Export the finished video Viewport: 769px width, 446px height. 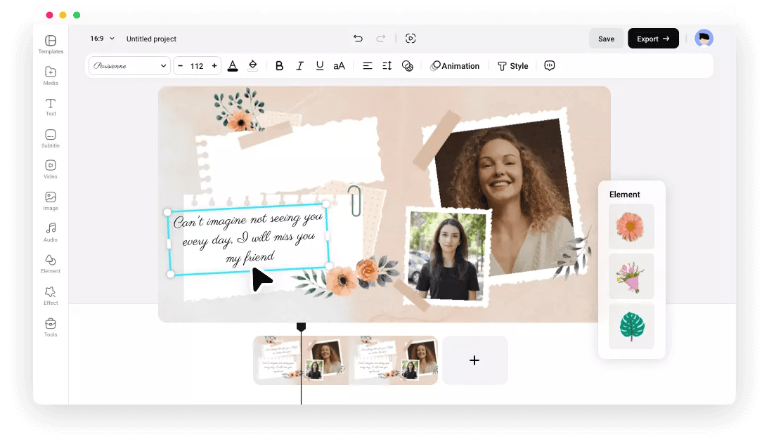[x=652, y=39]
